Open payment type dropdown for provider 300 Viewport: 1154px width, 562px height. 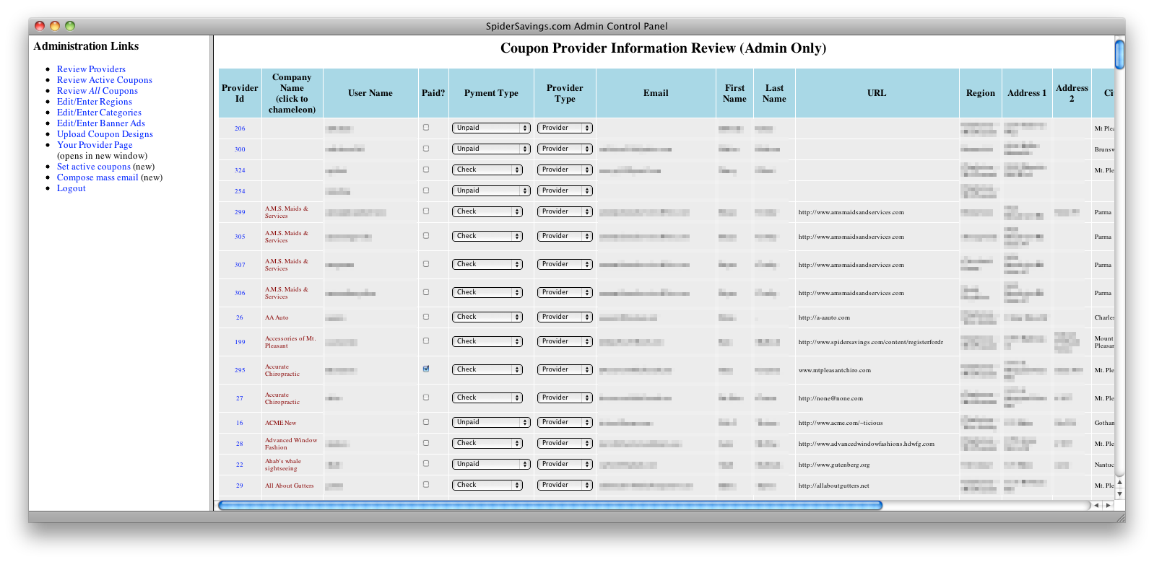tap(491, 149)
